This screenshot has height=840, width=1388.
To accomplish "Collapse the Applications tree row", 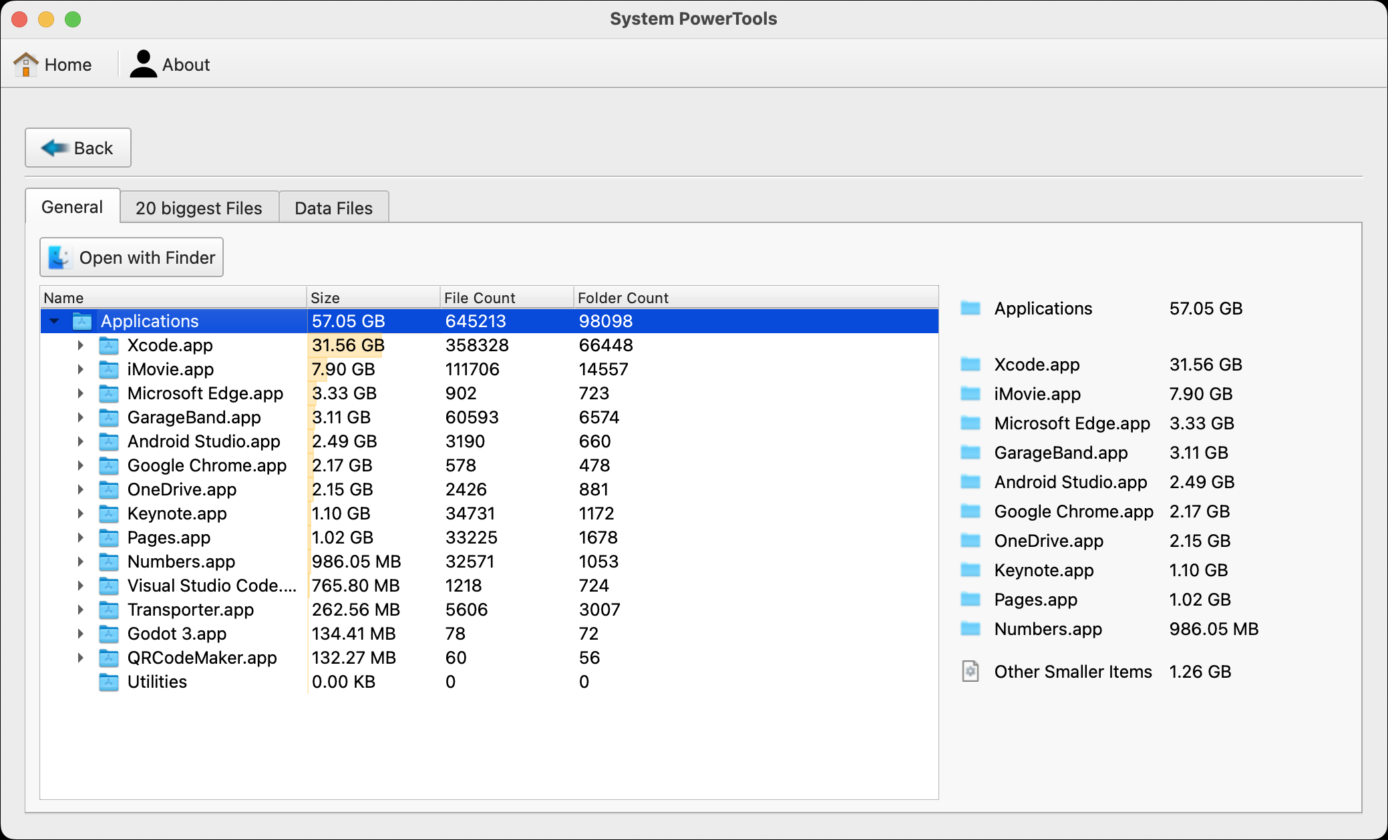I will point(54,321).
